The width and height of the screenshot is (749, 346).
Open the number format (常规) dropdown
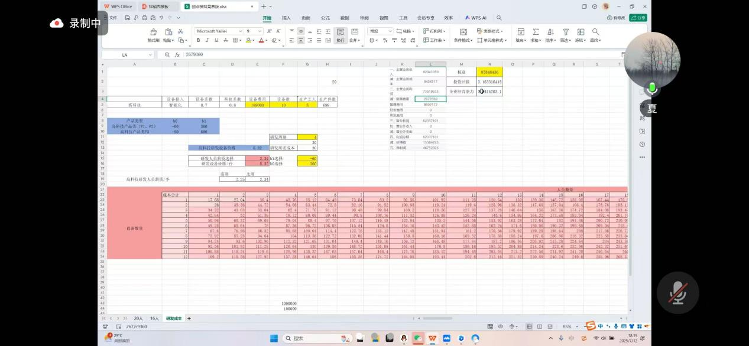pos(380,31)
